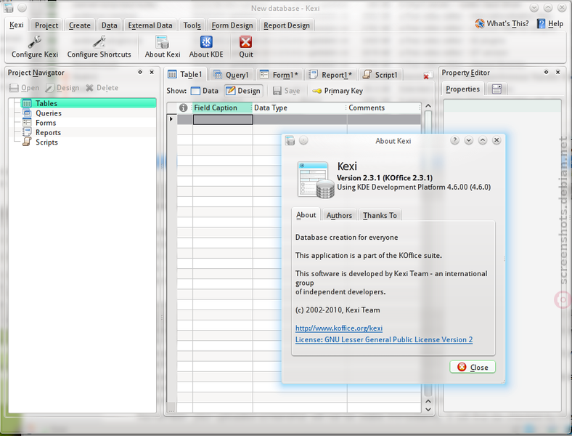The height and width of the screenshot is (436, 572).
Task: Click the Data Type column header
Action: pyautogui.click(x=299, y=108)
